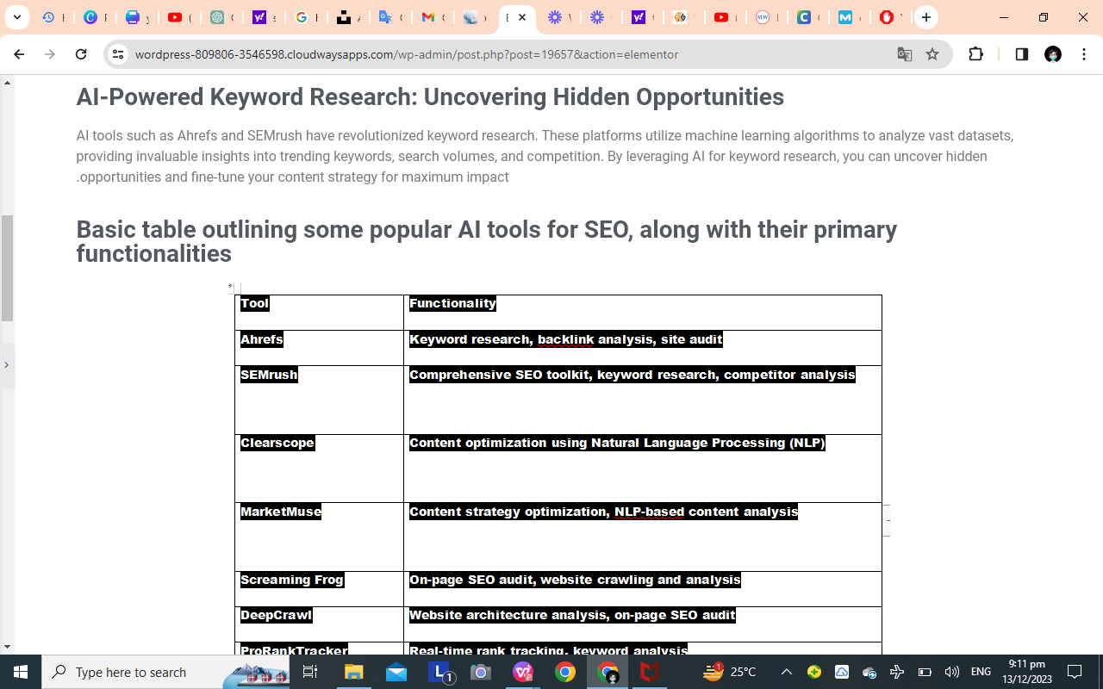Image resolution: width=1103 pixels, height=689 pixels.
Task: Click the 'DeepCrawl' table cell
Action: (x=319, y=624)
